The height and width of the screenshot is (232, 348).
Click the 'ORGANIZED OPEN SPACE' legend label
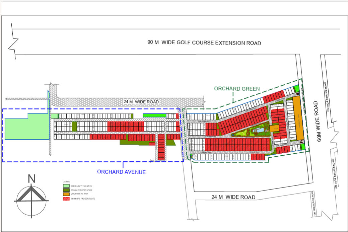coord(81,190)
